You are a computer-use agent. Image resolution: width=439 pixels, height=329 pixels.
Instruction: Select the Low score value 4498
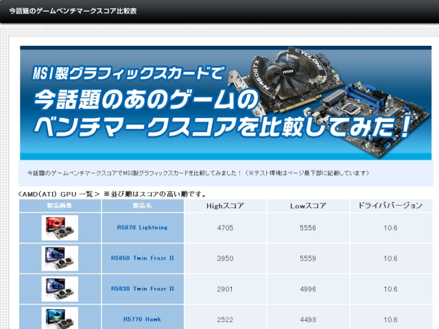(x=308, y=319)
